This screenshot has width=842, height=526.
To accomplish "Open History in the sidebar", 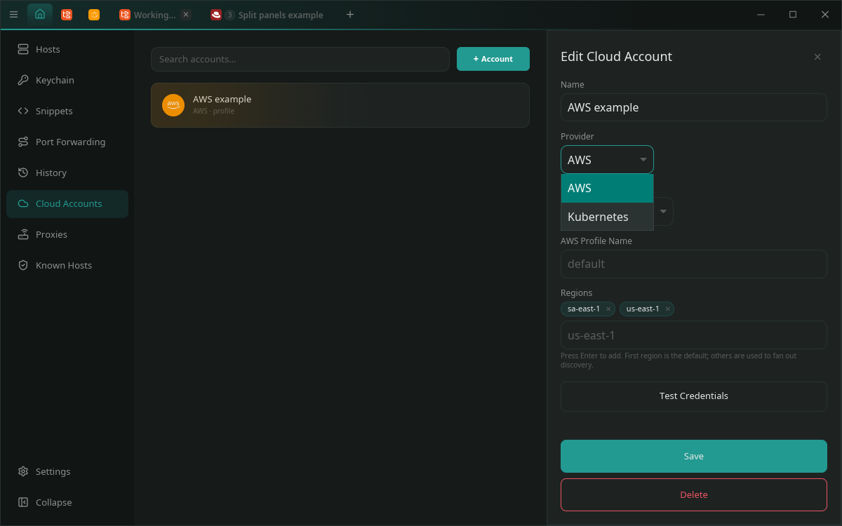I will [67, 173].
